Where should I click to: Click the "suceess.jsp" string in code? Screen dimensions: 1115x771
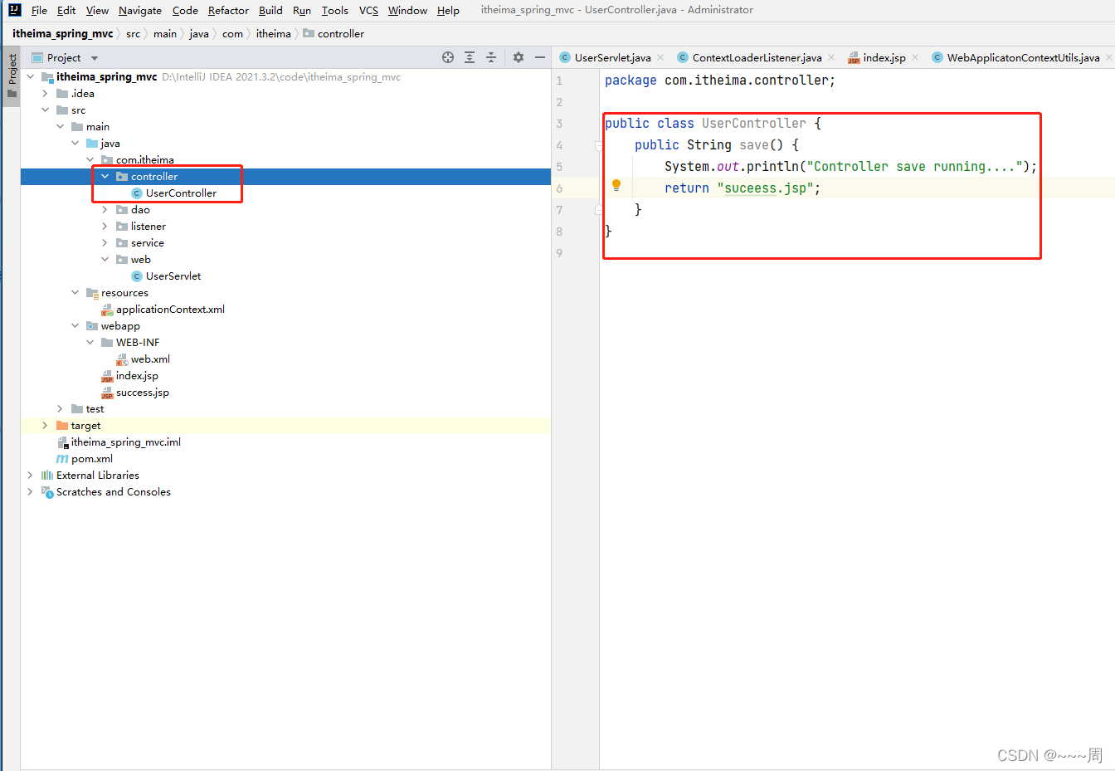(765, 188)
